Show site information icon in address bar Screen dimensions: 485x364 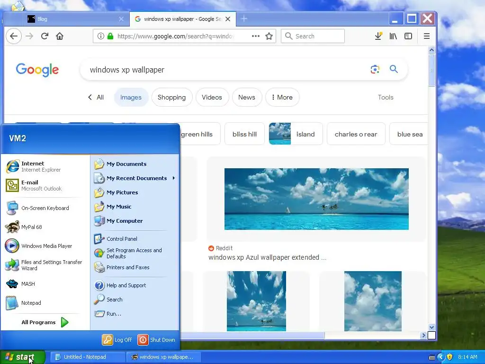[x=101, y=36]
